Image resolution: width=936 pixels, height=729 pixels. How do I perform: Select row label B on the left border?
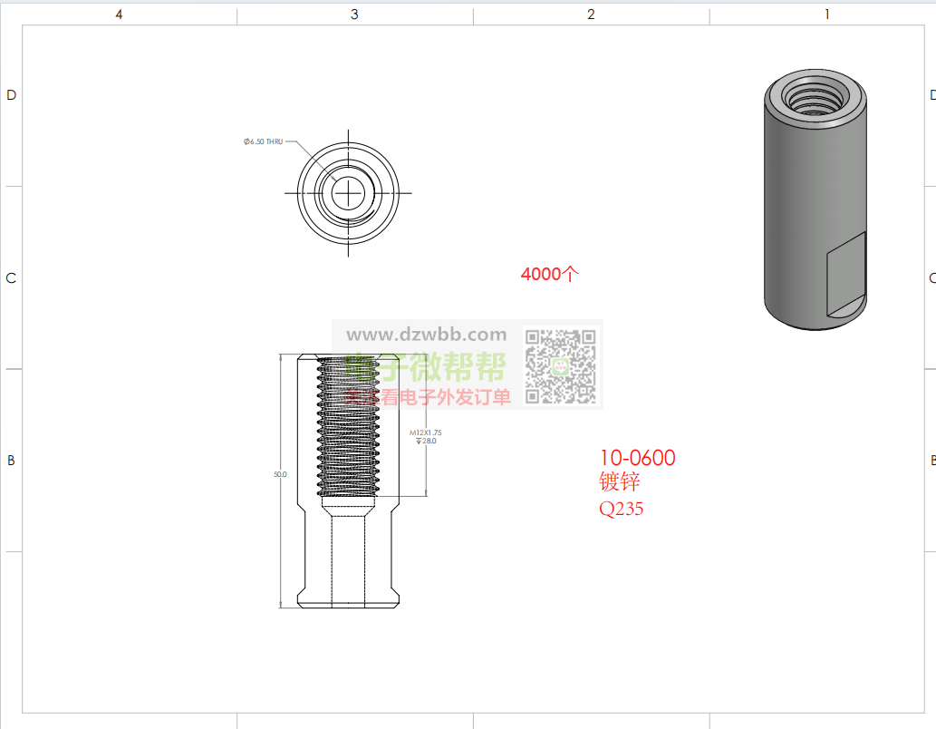coord(11,461)
